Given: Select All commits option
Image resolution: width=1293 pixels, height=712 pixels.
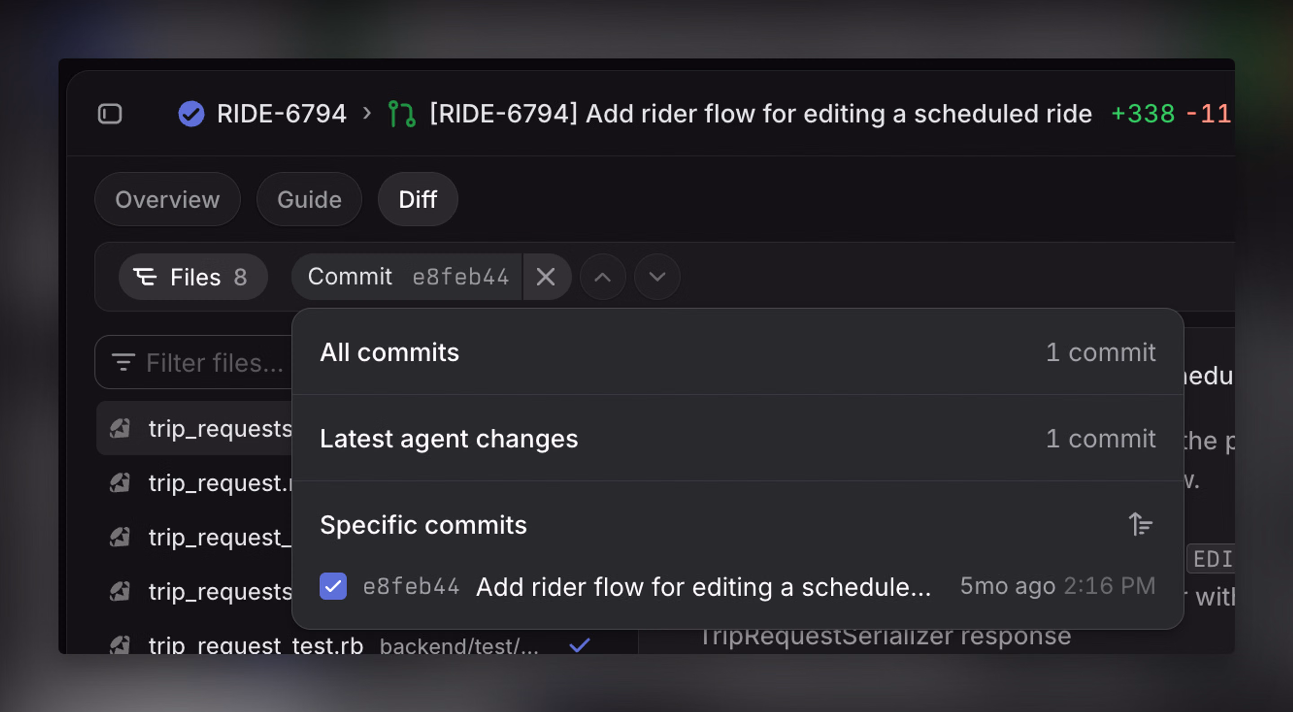Looking at the screenshot, I should pos(738,352).
